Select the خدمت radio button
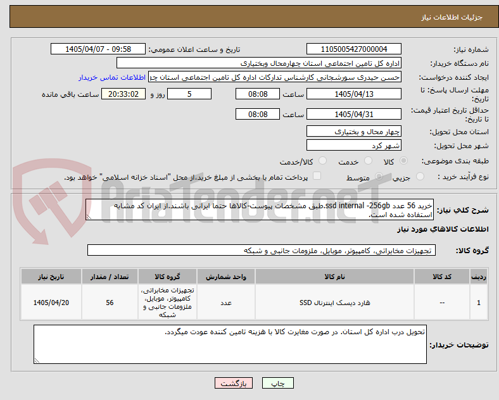 [x=368, y=161]
